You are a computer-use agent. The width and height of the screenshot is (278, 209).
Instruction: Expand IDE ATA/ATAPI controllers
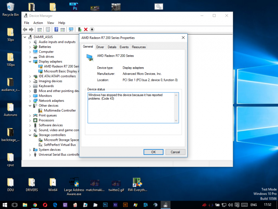tap(30, 76)
